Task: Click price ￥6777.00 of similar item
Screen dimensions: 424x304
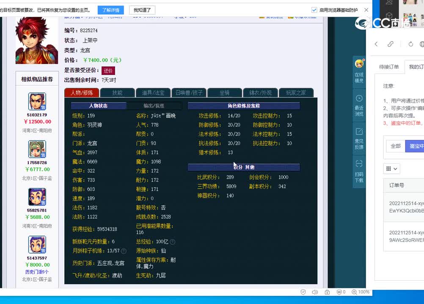Action: 37,169
